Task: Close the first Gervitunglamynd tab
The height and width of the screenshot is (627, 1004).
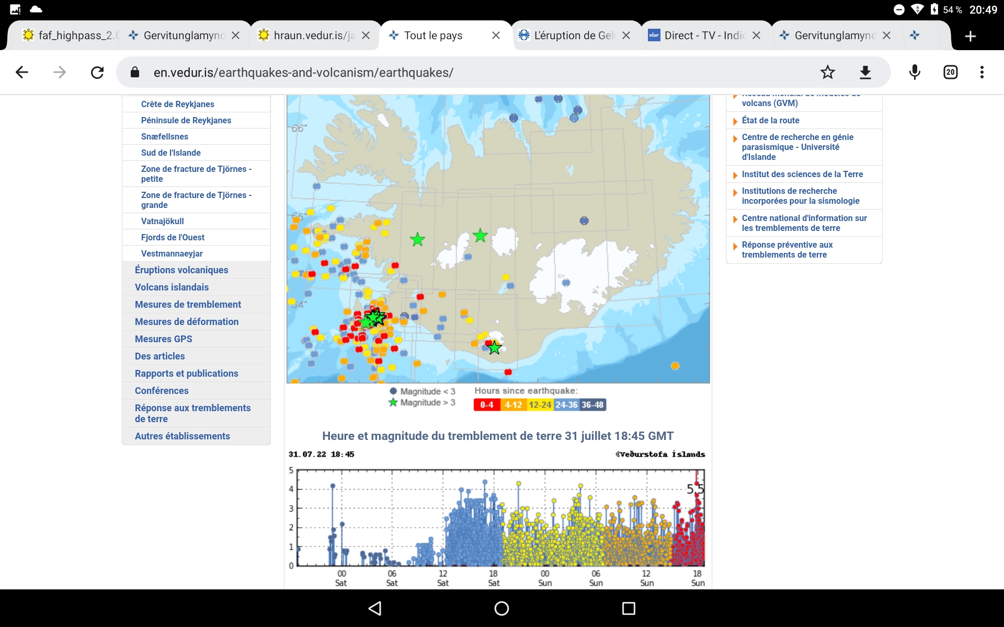Action: 236,36
